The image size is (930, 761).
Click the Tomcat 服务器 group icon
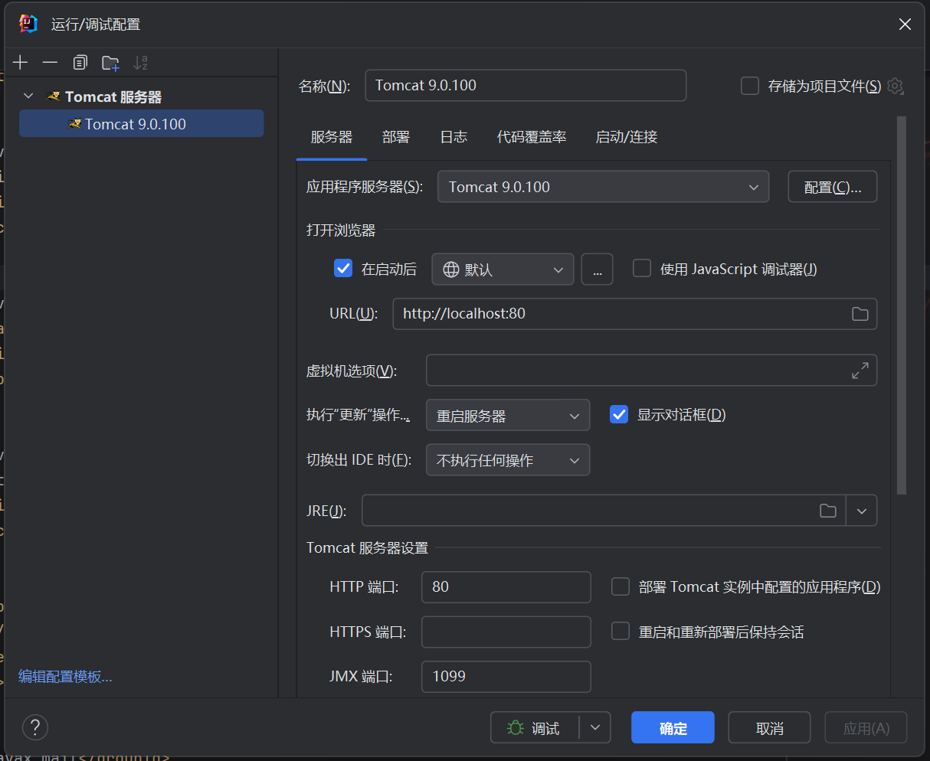click(x=54, y=96)
